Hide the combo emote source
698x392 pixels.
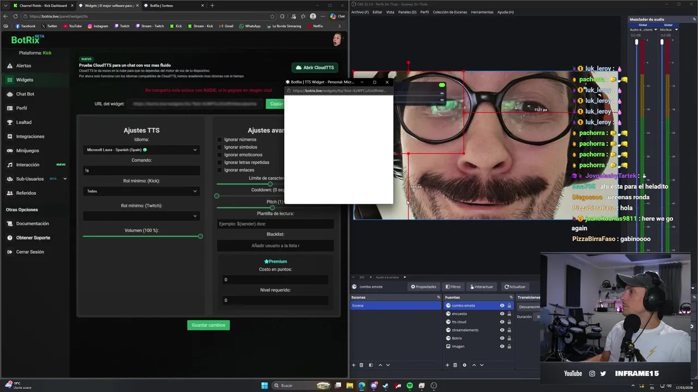pos(502,305)
